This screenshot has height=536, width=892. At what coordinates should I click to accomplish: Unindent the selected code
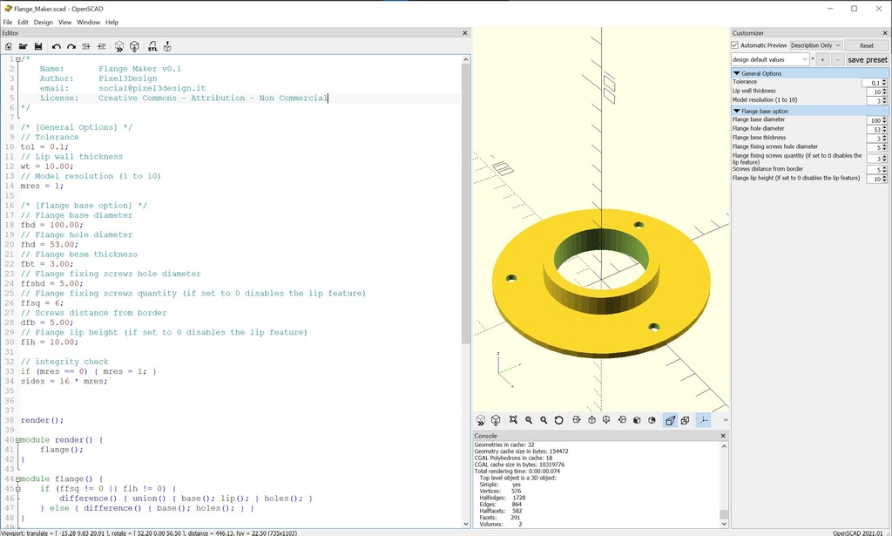click(86, 47)
